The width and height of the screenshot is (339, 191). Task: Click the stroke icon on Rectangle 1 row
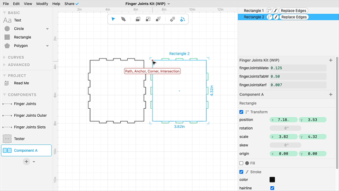pos(275,11)
